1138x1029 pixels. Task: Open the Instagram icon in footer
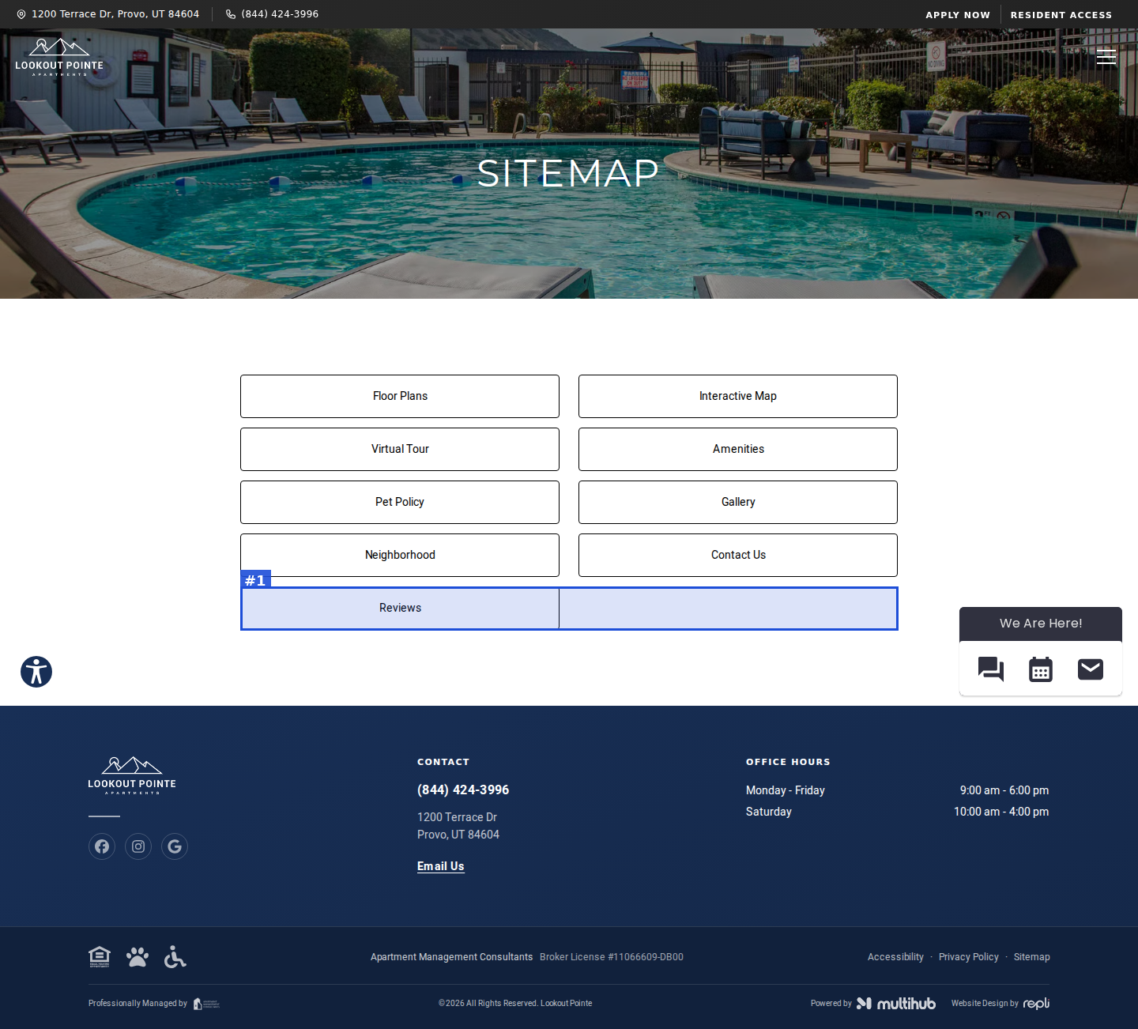click(x=138, y=846)
